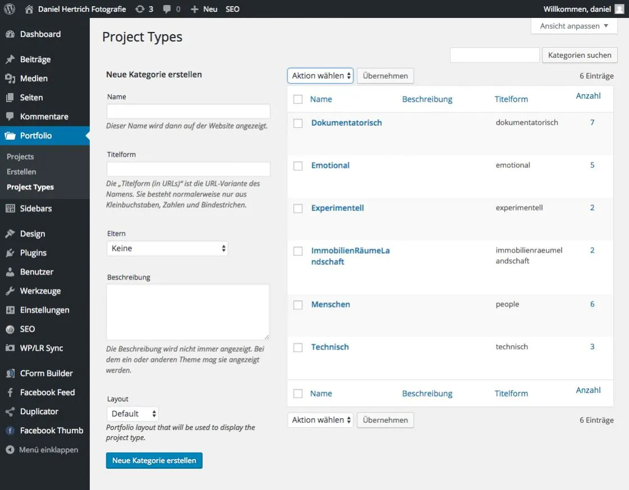The width and height of the screenshot is (629, 490).
Task: Open the Experimentell category link
Action: coord(338,208)
